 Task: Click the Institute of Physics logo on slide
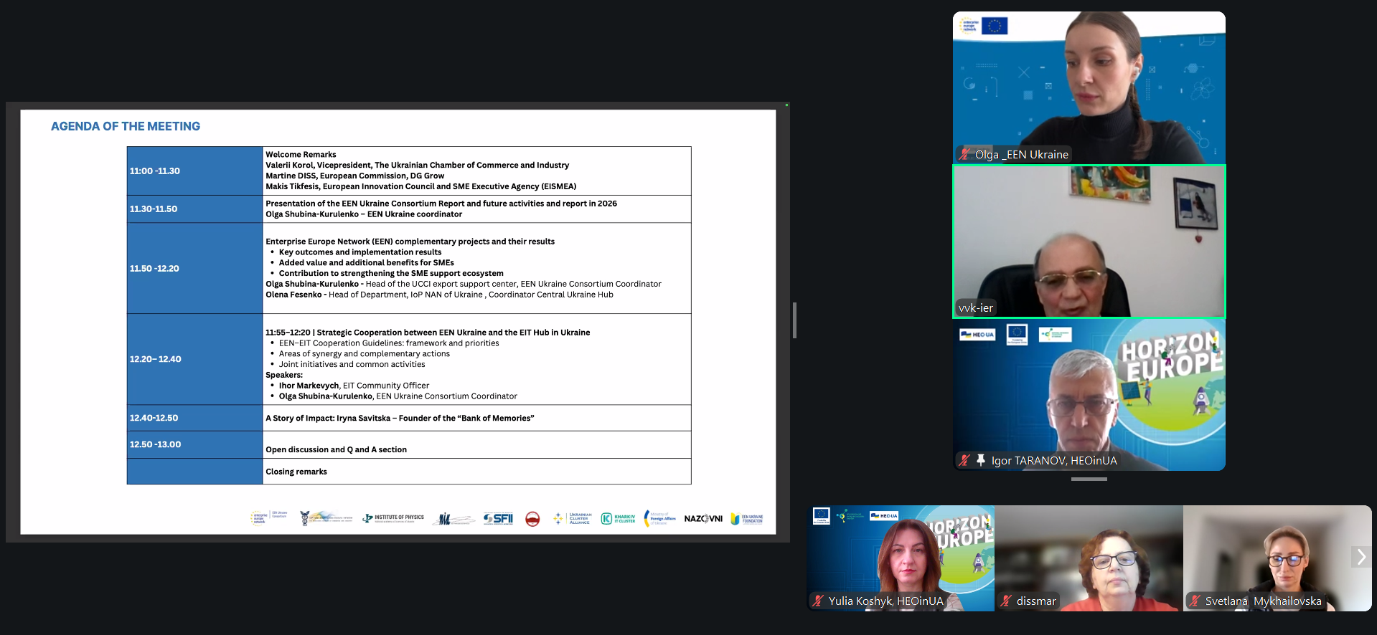[393, 518]
